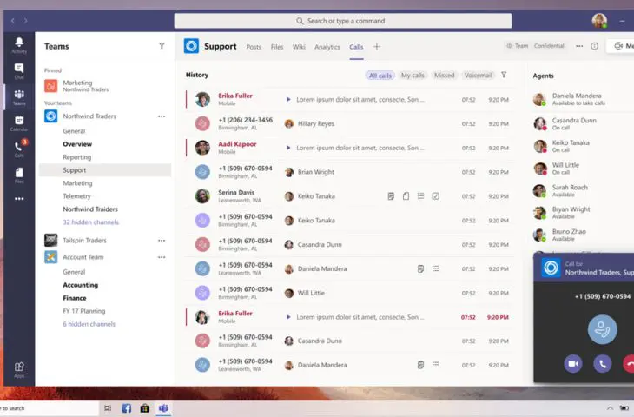The image size is (634, 417).
Task: Open the Overview channel
Action: pyautogui.click(x=77, y=144)
